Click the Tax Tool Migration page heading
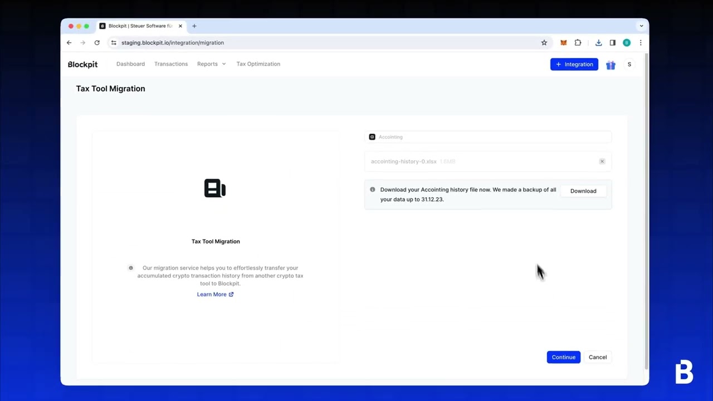713x401 pixels. (x=110, y=89)
